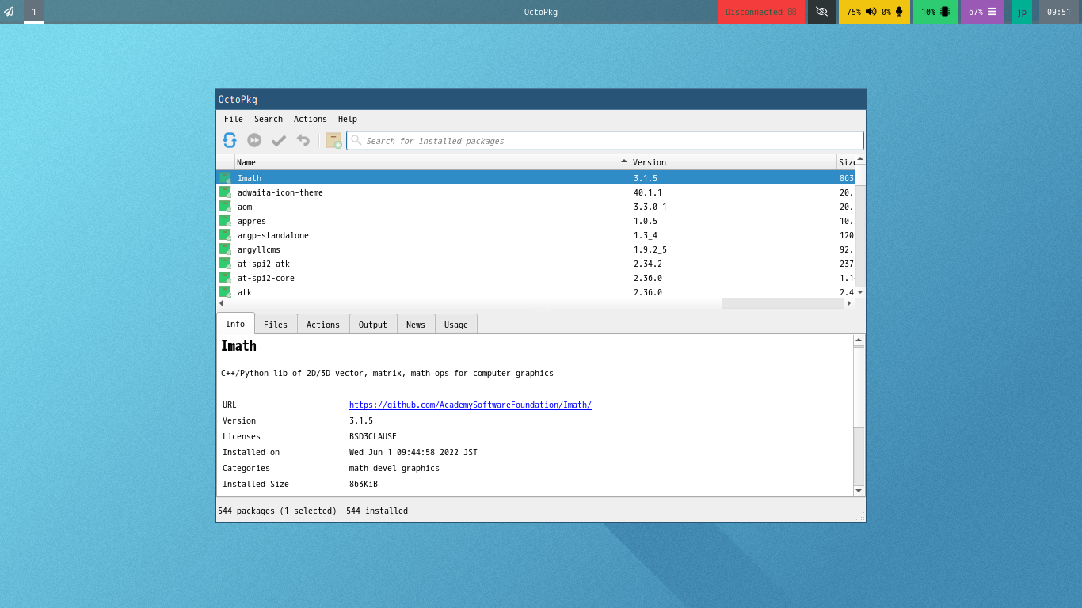Click in the installed packages search field
The image size is (1082, 608).
click(605, 141)
